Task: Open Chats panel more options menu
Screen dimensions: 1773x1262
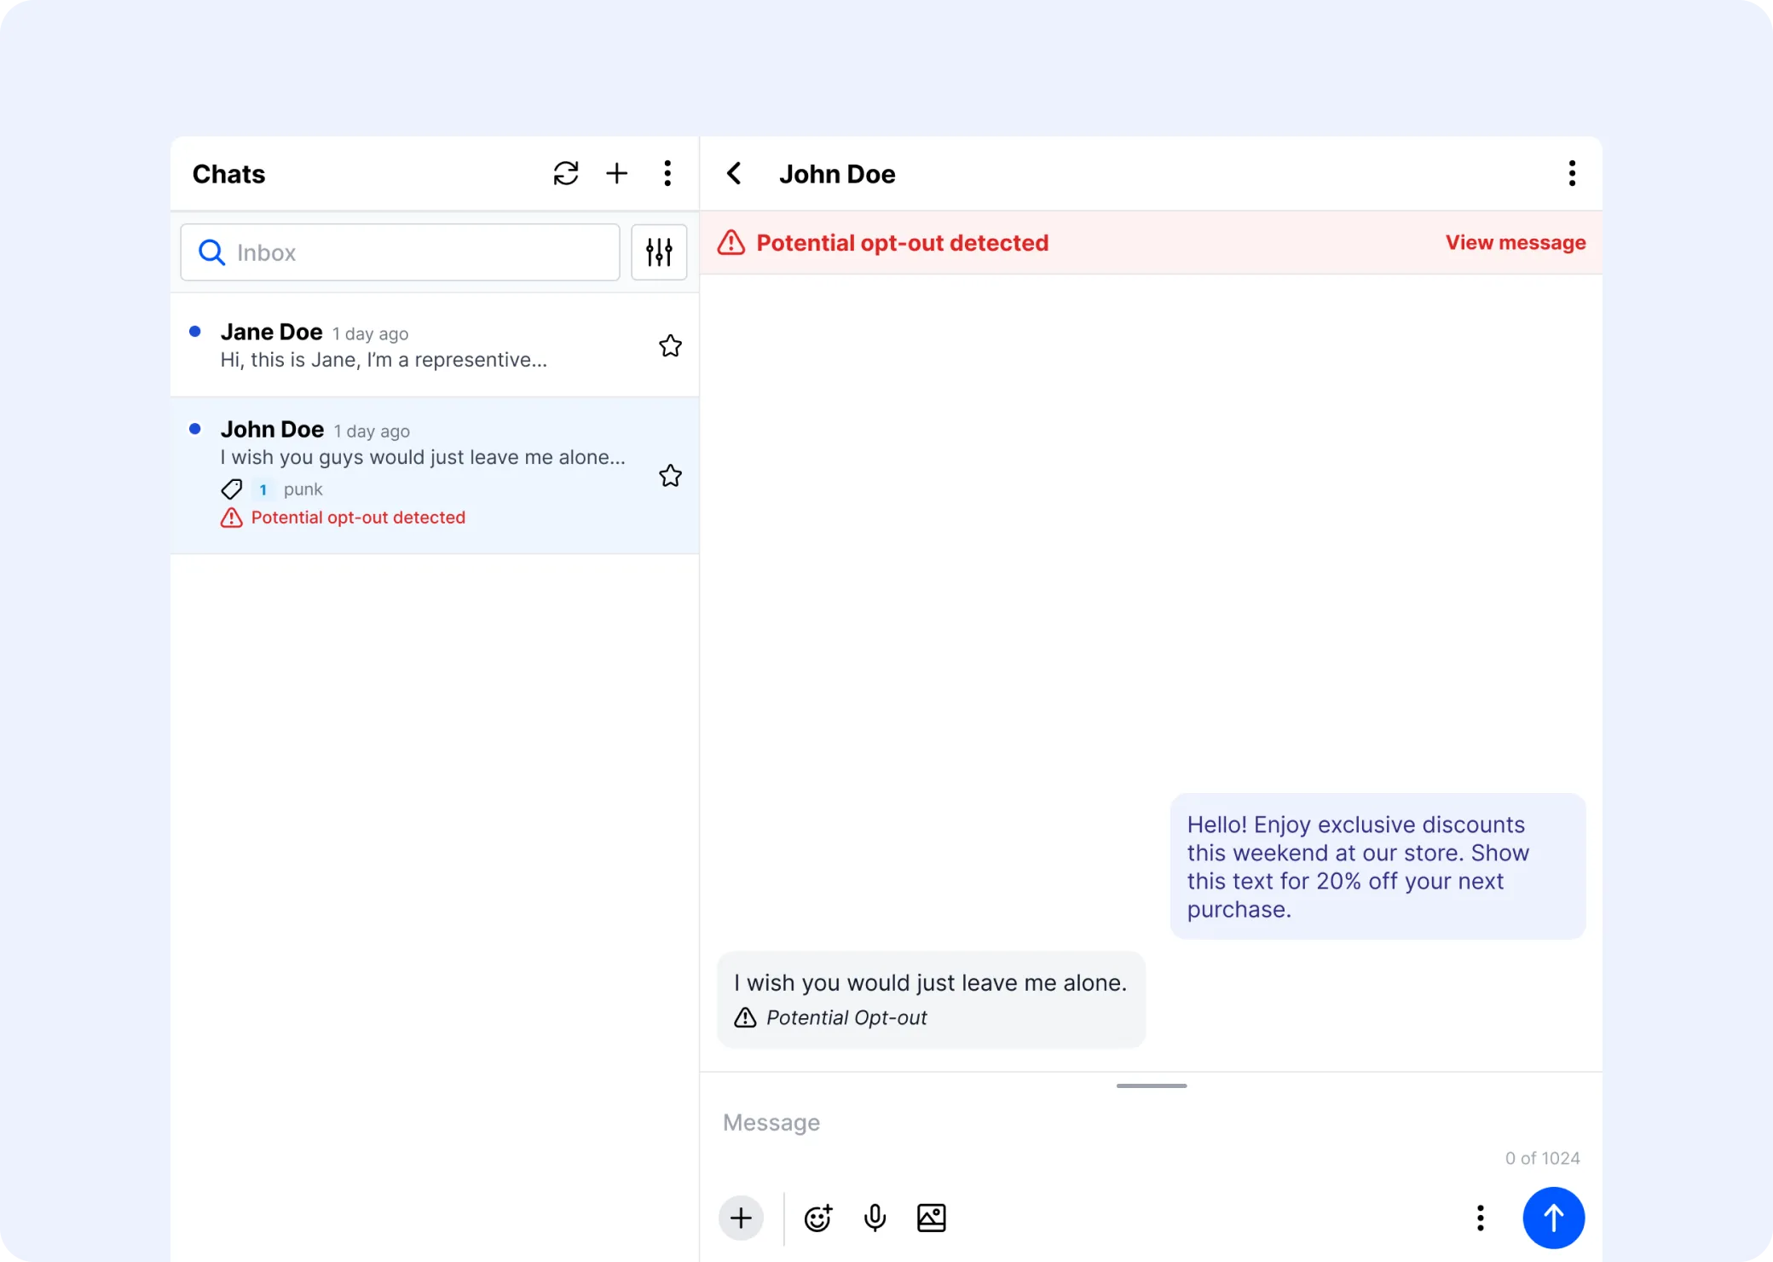Action: 667,173
